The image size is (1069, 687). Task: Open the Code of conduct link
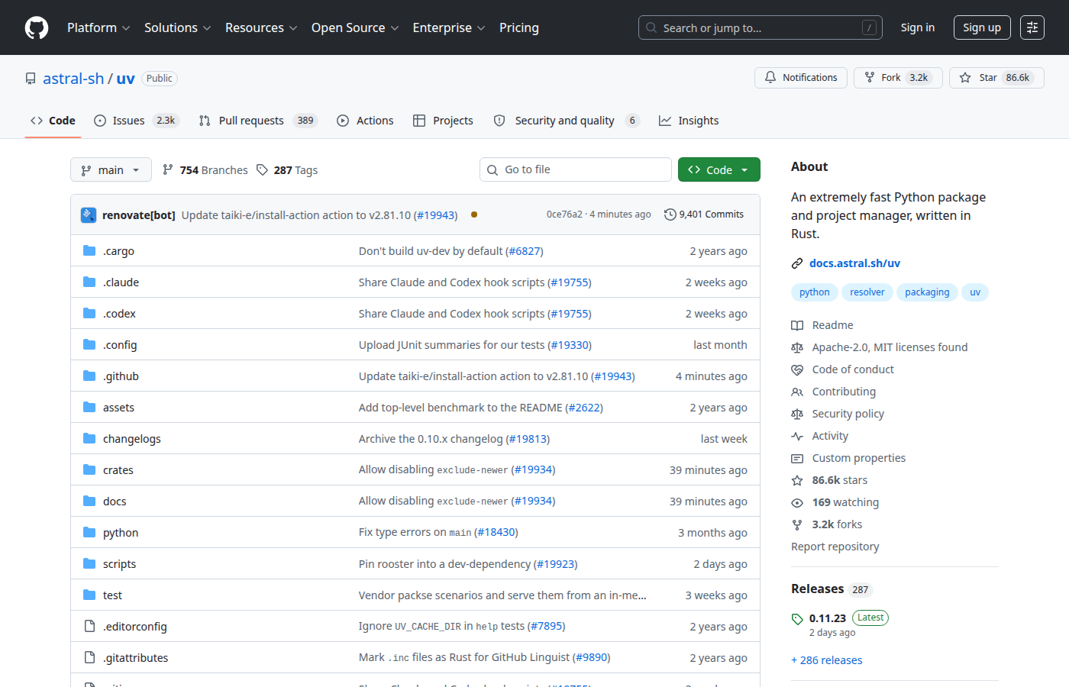(x=853, y=369)
